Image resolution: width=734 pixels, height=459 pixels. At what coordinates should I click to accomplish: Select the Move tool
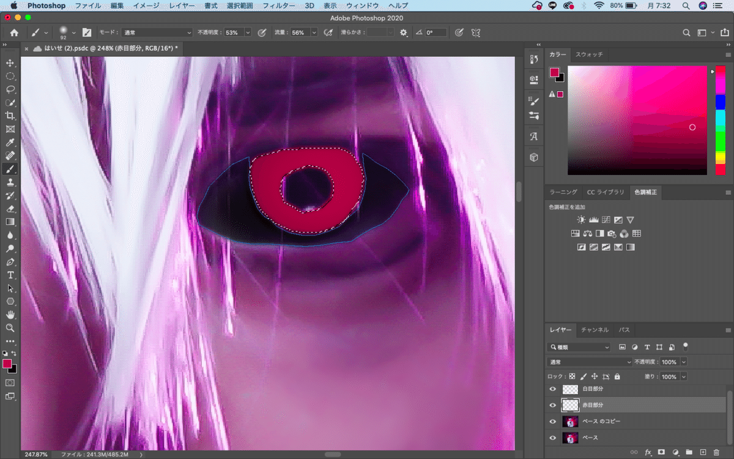10,63
